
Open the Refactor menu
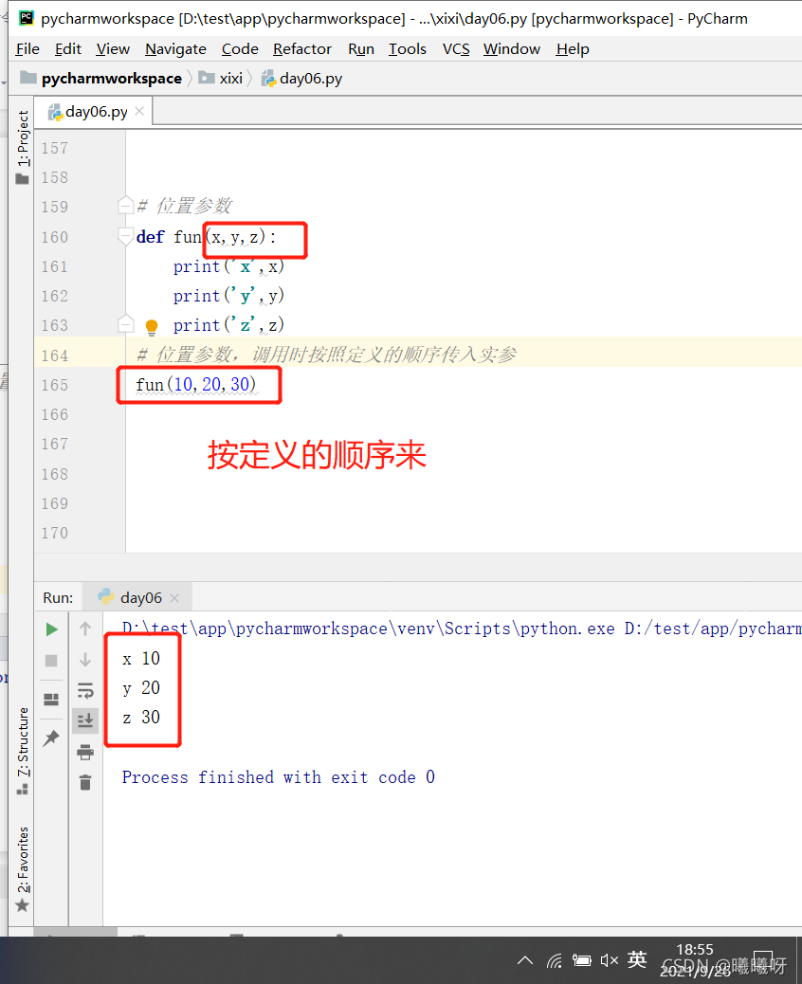click(x=302, y=49)
